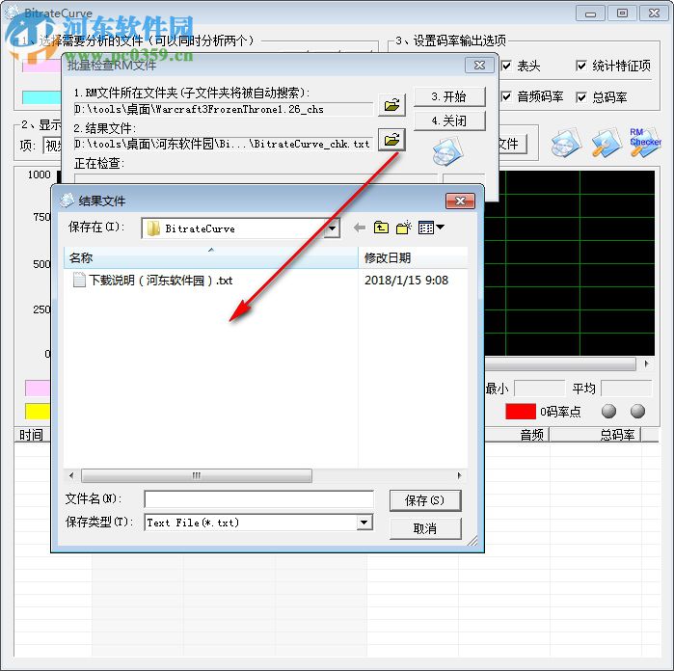The width and height of the screenshot is (674, 671).
Task: Click the 文件名 input field
Action: click(x=258, y=499)
